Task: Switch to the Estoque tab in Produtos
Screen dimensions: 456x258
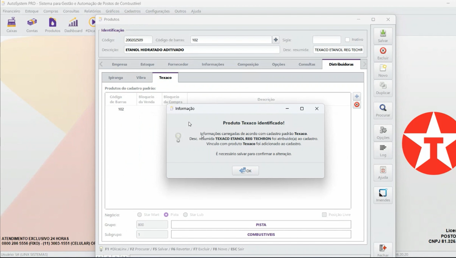Action: (147, 64)
